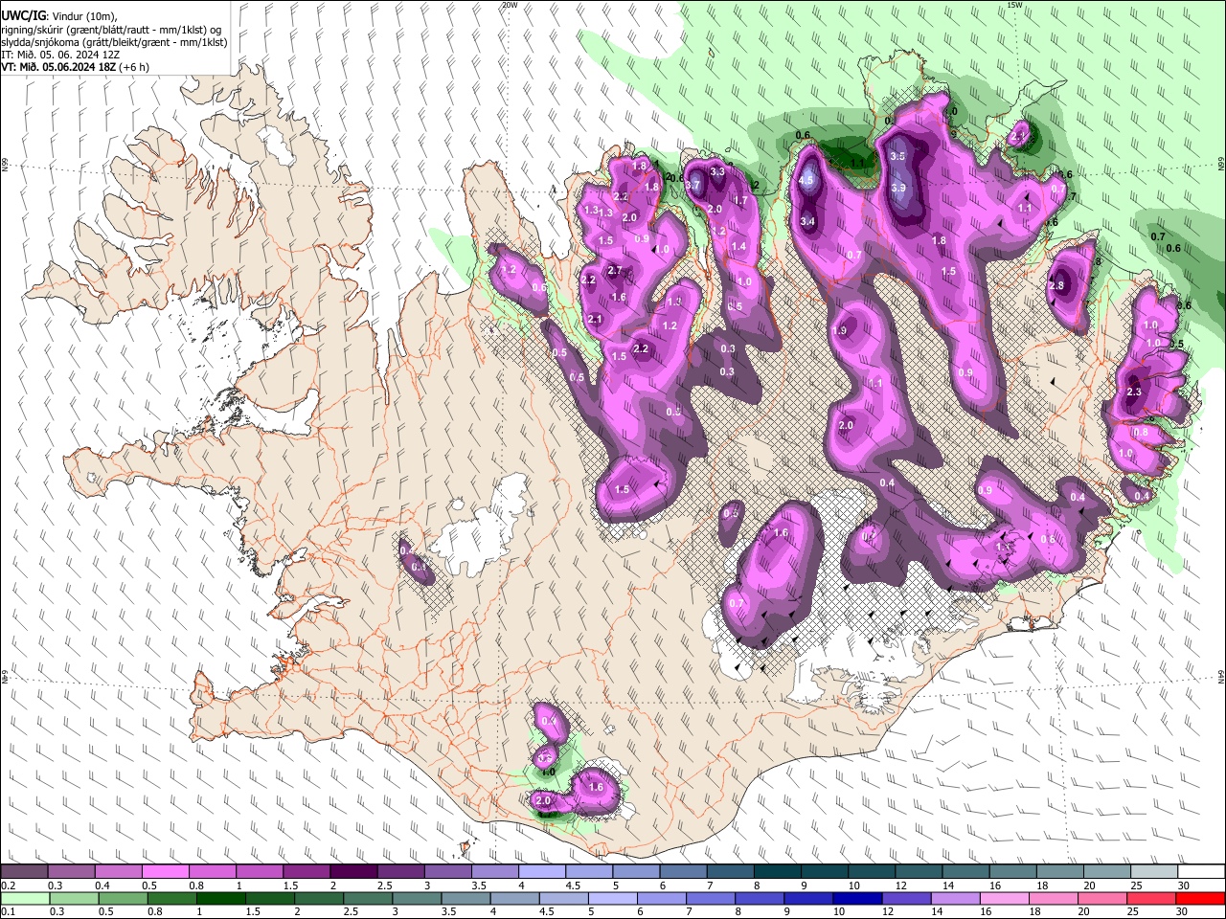The height and width of the screenshot is (919, 1226).
Task: Click the red lower rain scale swatch at 30
Action: [x=1199, y=898]
